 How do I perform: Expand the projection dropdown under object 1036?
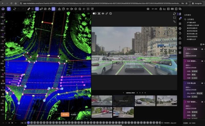tap(188, 87)
